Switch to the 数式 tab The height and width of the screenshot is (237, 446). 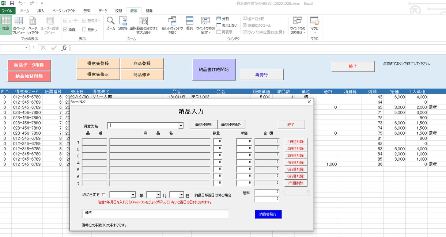pyautogui.click(x=87, y=11)
